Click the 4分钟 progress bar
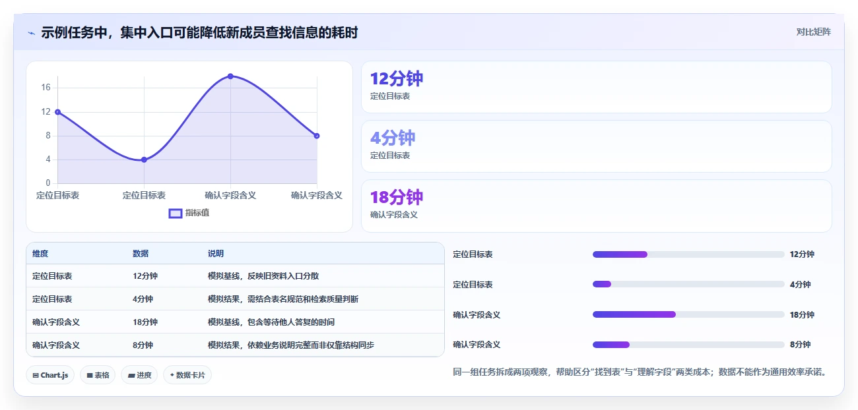The image size is (858, 410). coord(688,285)
